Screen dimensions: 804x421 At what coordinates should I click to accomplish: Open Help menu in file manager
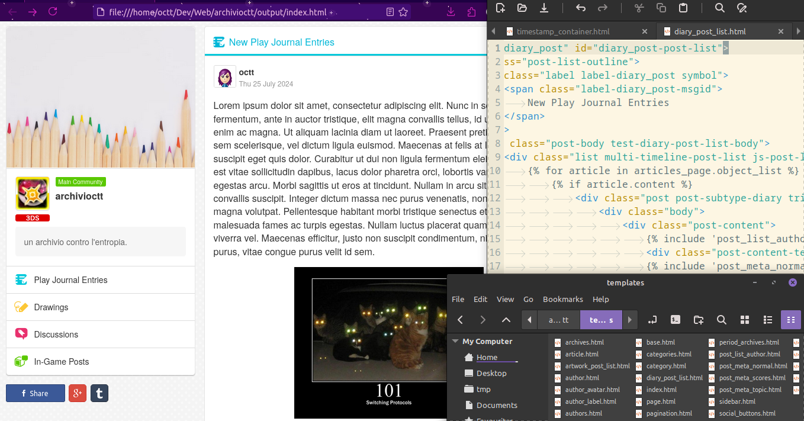coord(601,299)
